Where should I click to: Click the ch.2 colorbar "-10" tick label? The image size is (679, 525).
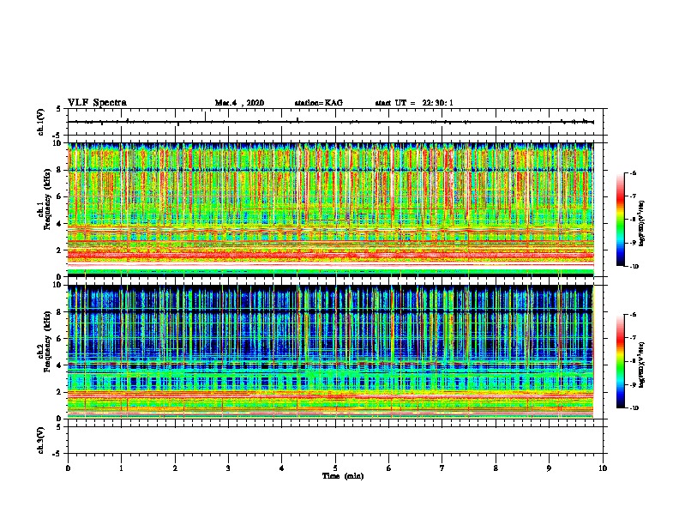click(x=634, y=408)
